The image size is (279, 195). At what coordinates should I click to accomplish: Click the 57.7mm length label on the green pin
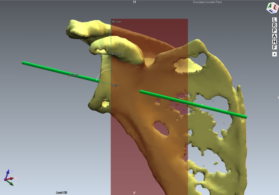pyautogui.click(x=73, y=75)
